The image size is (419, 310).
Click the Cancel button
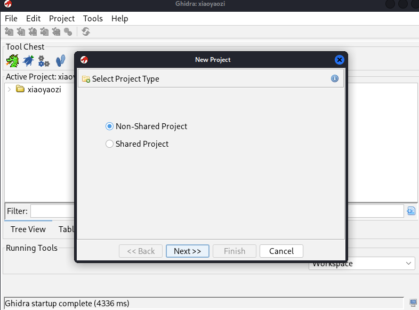point(281,251)
